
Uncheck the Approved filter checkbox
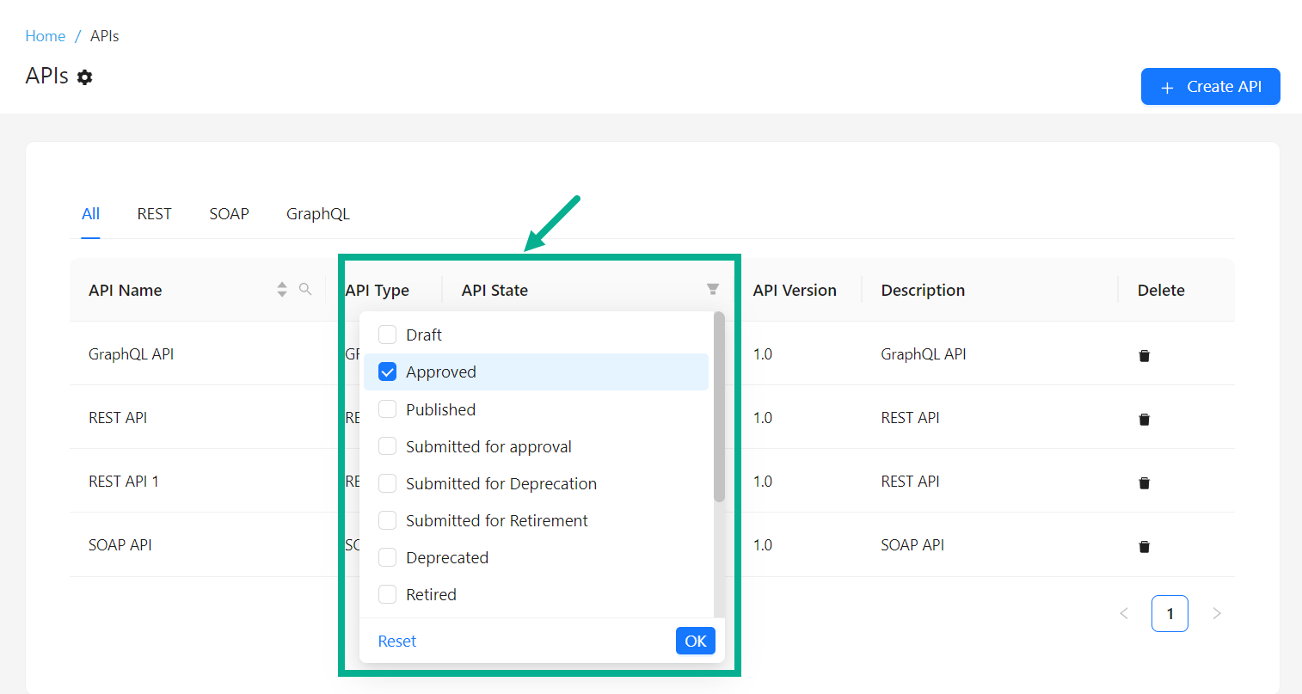pos(388,372)
